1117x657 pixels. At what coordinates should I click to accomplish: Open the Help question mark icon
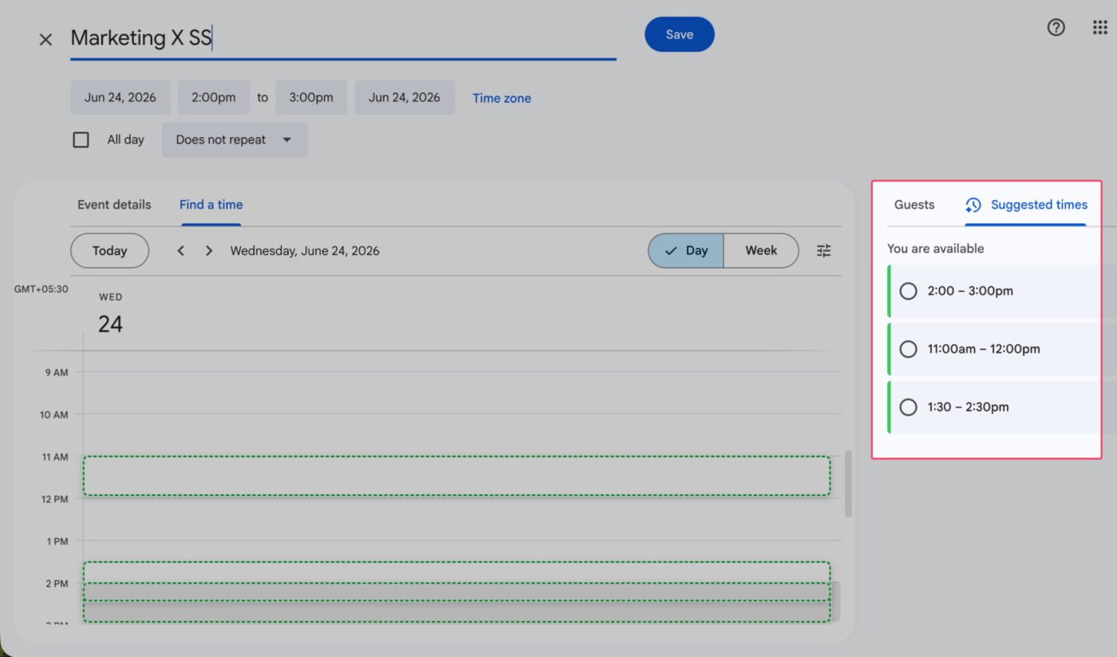click(1056, 28)
